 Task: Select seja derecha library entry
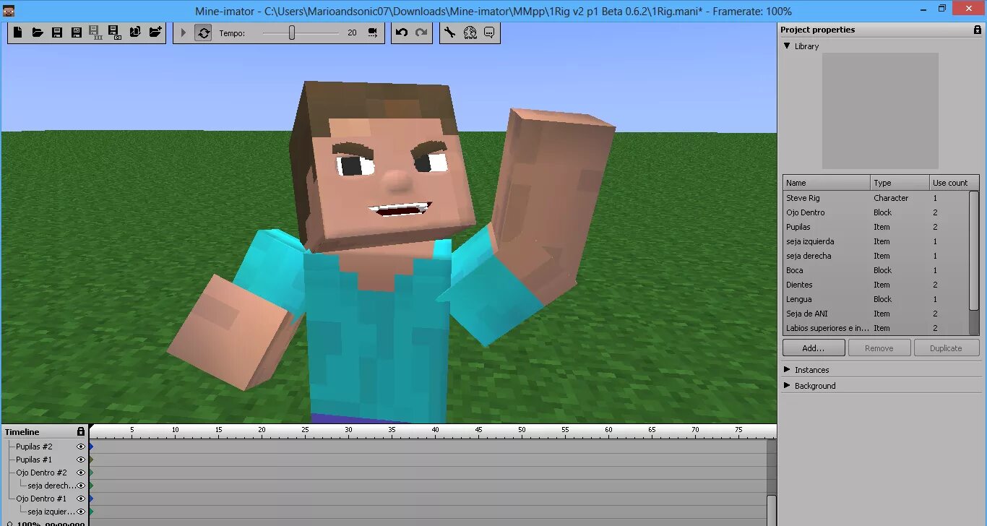tap(876, 256)
